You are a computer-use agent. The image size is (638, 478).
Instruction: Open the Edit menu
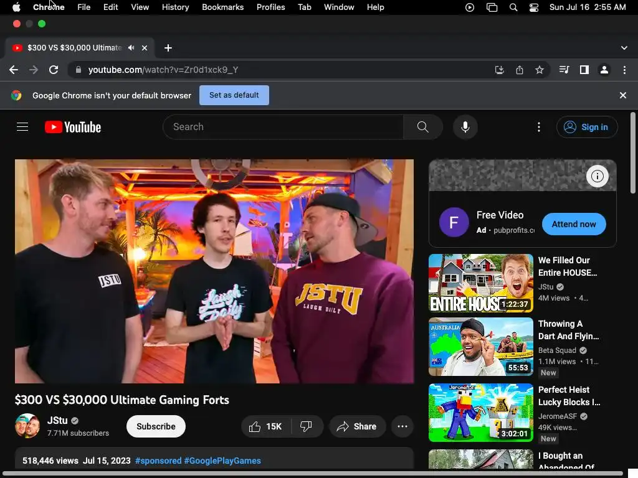tap(111, 7)
